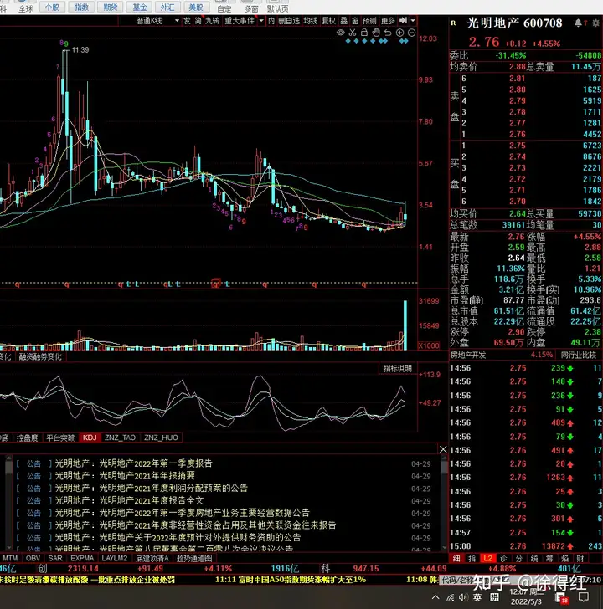The height and width of the screenshot is (609, 603).
Task: Click the 窗 window button
Action: (x=355, y=21)
